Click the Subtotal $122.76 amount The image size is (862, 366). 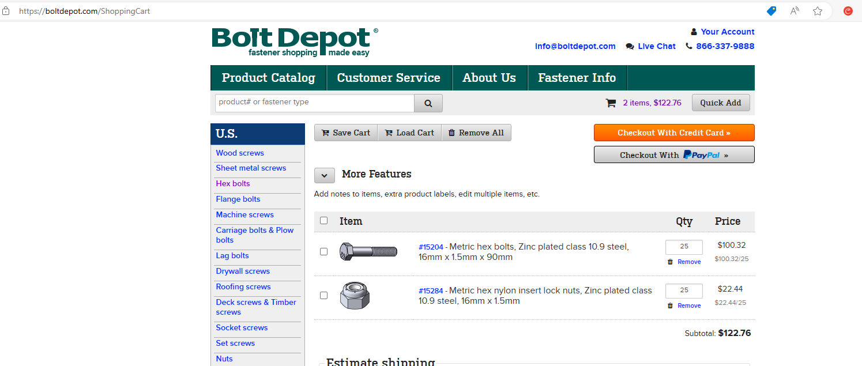pos(735,333)
